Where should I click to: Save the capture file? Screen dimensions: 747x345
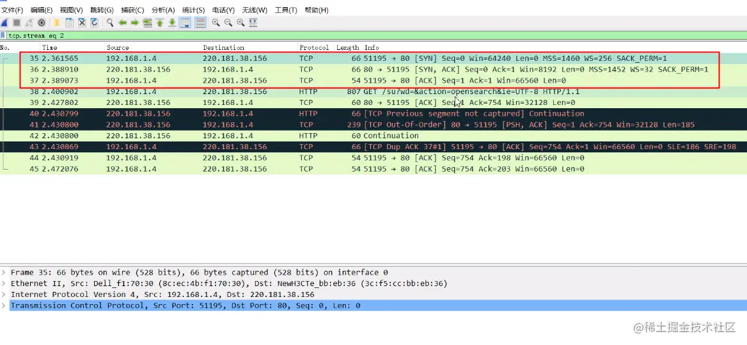click(70, 22)
